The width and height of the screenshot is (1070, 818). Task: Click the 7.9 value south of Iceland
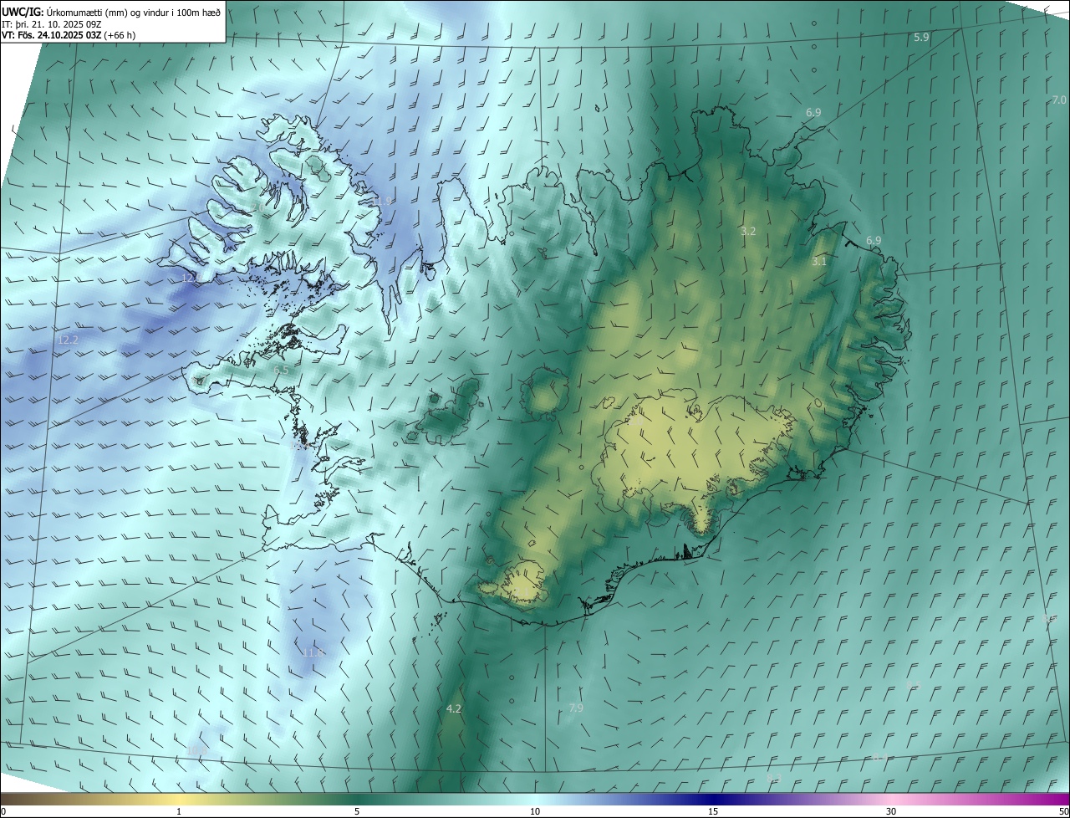point(576,708)
